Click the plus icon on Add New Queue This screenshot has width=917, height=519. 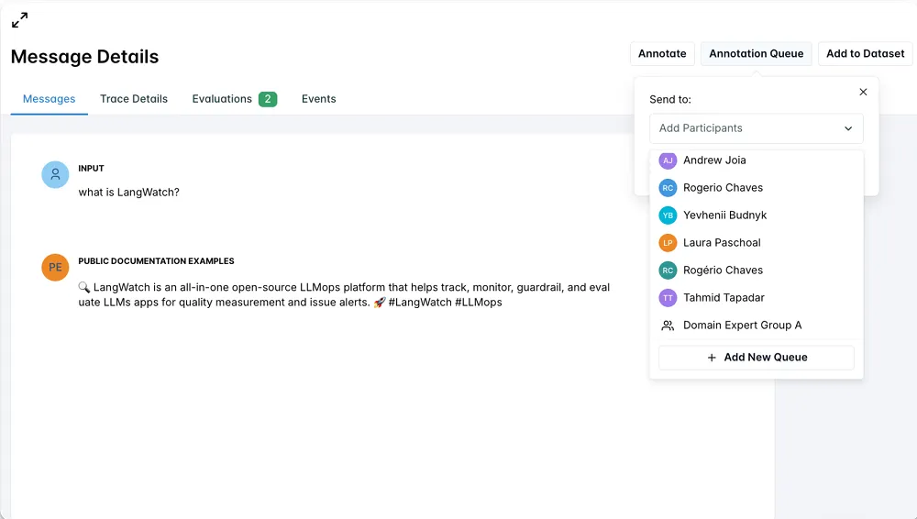(x=712, y=358)
